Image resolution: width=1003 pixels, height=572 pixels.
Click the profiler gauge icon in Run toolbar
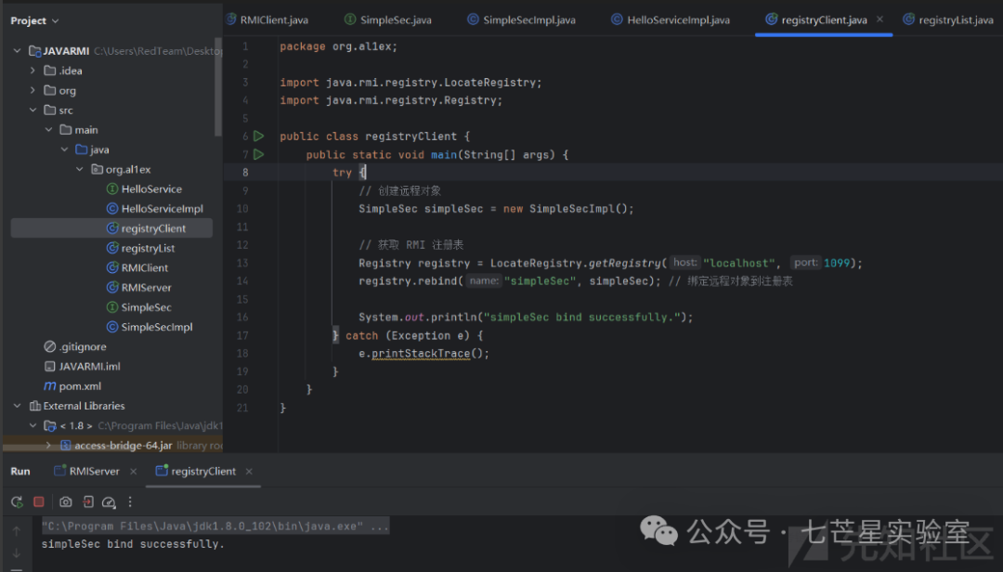[x=109, y=502]
